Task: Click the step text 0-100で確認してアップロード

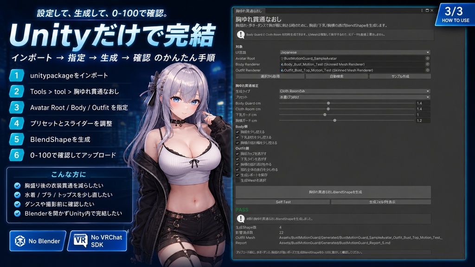Action: tap(73, 155)
